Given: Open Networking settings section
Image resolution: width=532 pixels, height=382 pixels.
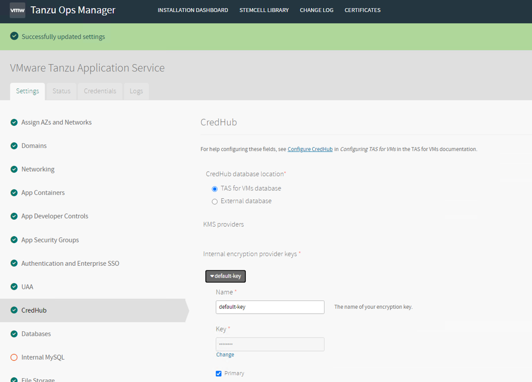Looking at the screenshot, I should pos(38,169).
